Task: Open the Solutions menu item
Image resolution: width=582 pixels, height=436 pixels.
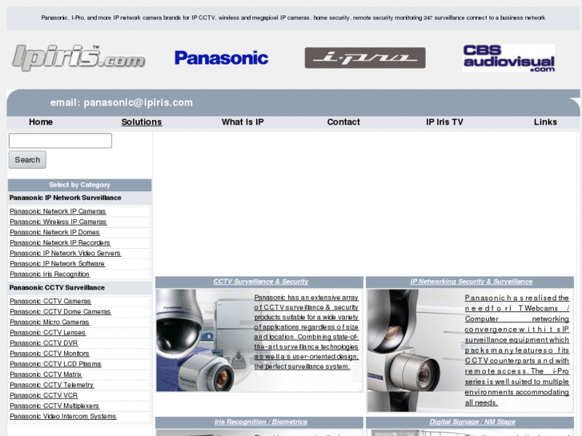Action: (142, 122)
